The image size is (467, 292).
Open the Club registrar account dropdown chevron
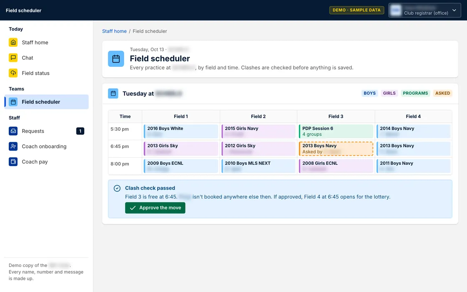tap(454, 10)
